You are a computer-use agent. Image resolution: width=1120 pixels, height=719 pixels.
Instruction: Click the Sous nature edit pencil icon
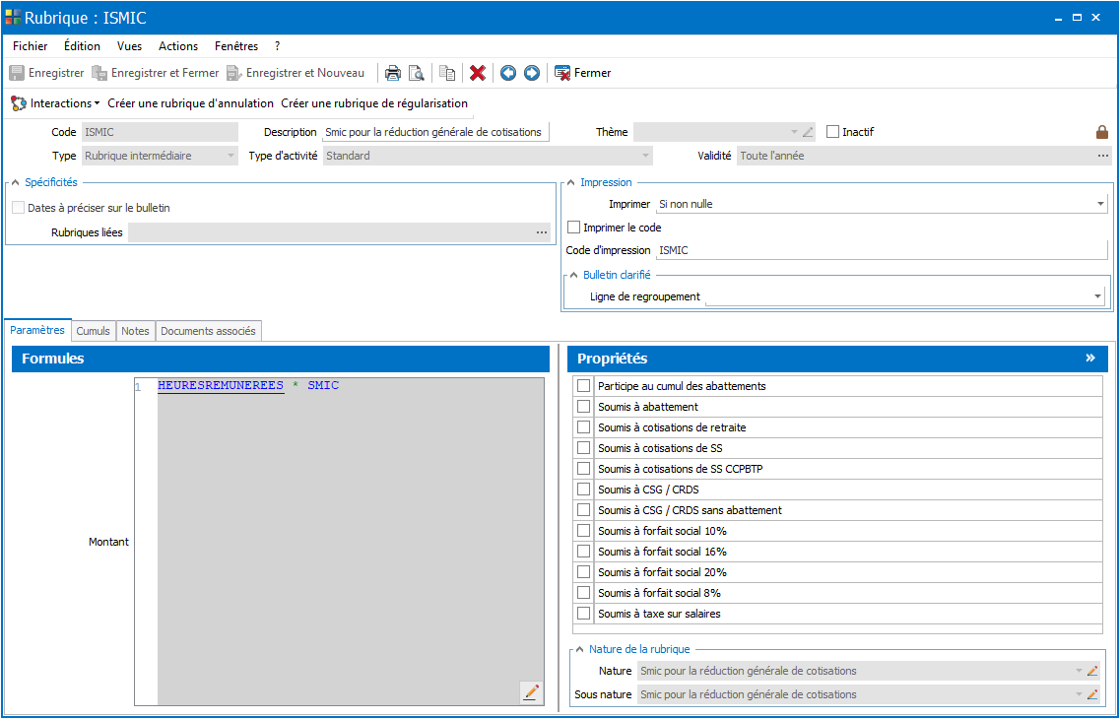pyautogui.click(x=1092, y=694)
